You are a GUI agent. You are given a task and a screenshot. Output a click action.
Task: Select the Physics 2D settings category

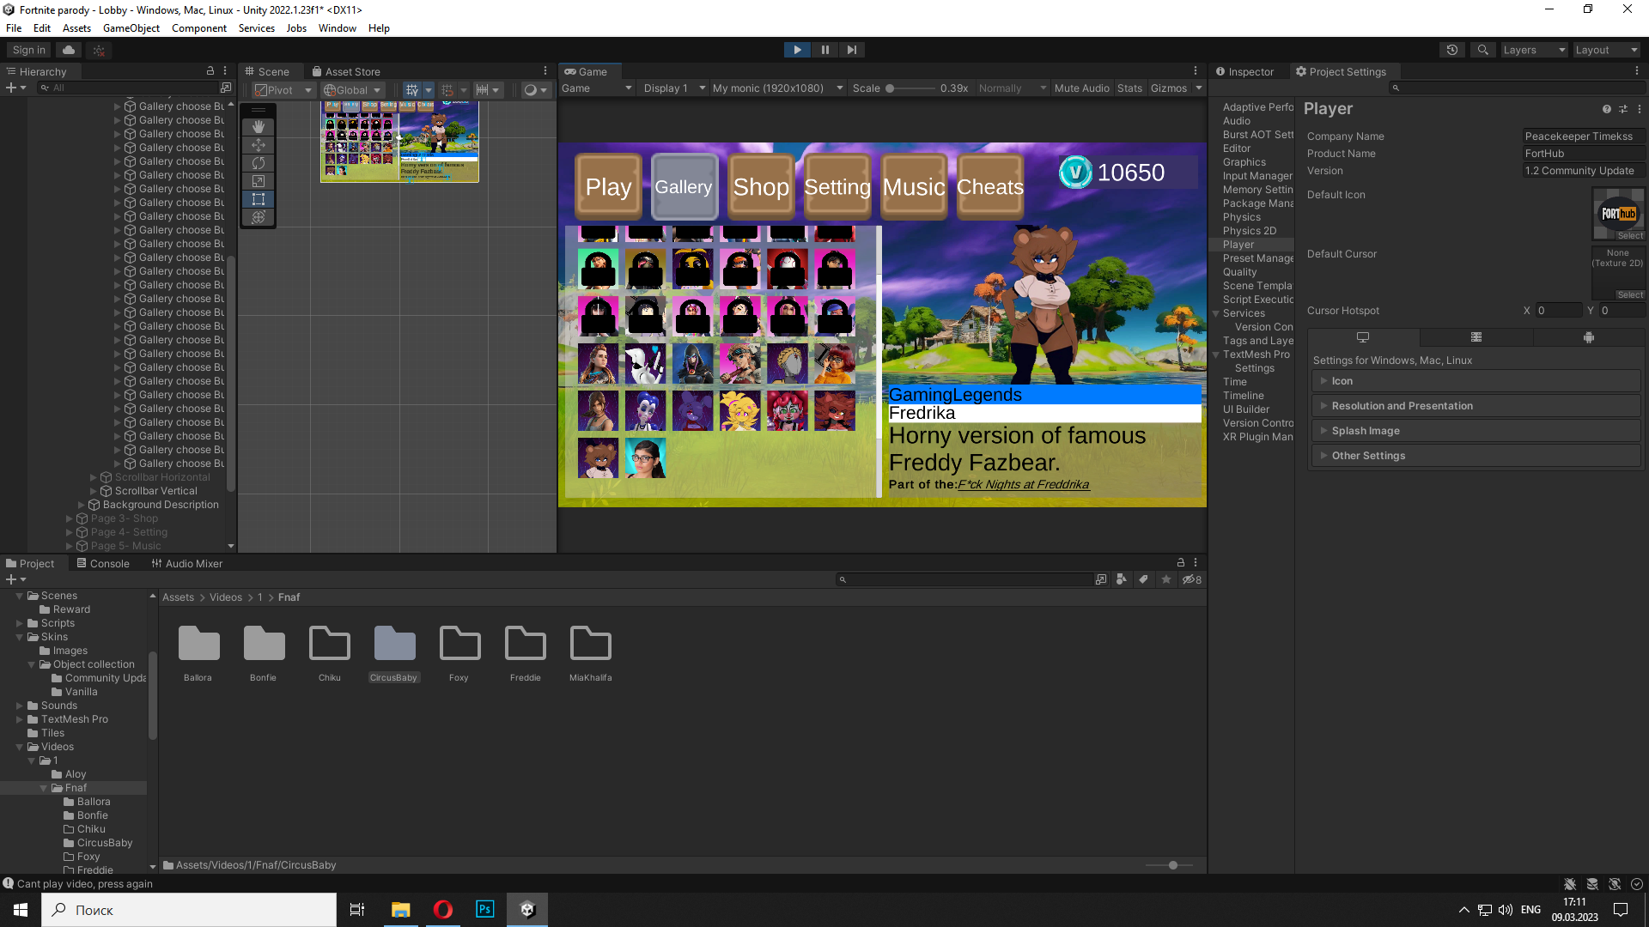1250,231
